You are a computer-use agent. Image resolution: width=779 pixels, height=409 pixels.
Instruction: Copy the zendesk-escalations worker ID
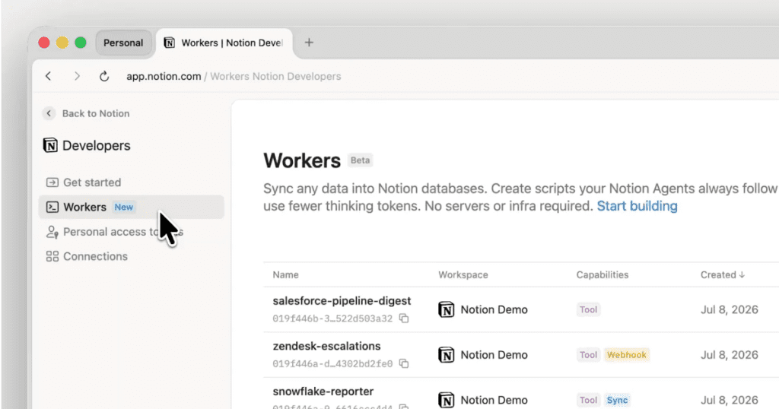pos(405,364)
